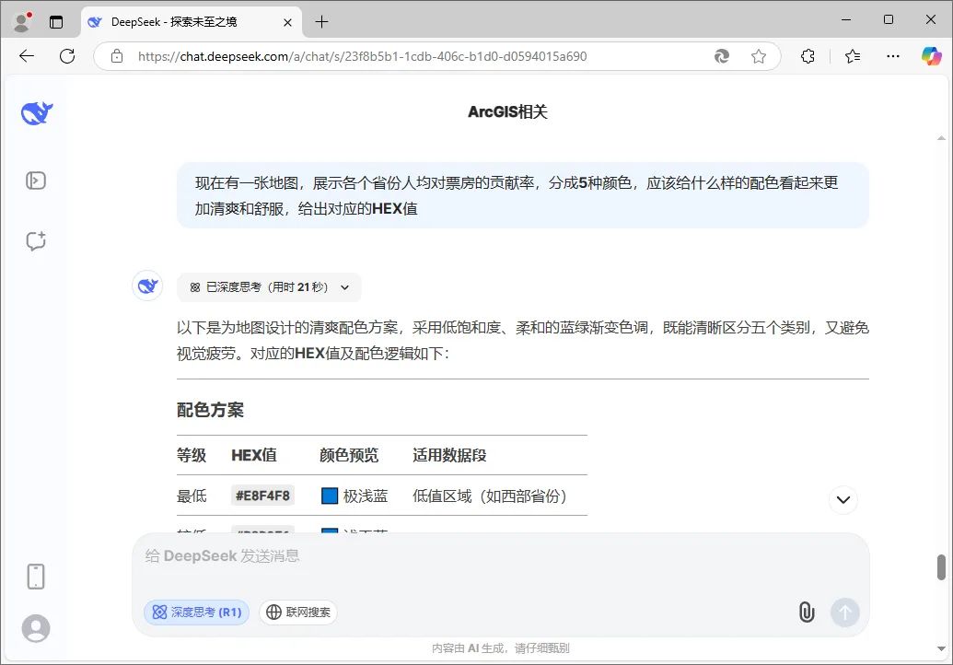This screenshot has height=665, width=953.
Task: Click the HEX值 column header
Action: point(254,455)
